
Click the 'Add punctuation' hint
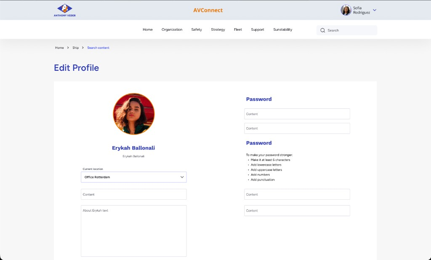pyautogui.click(x=263, y=180)
